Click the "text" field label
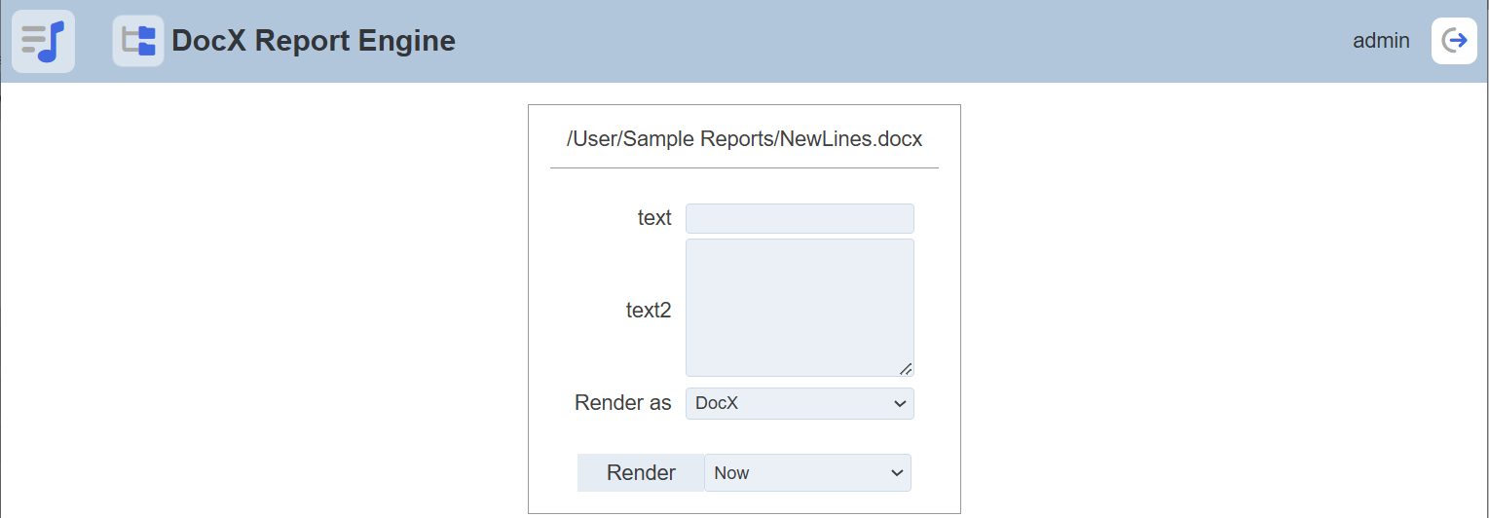This screenshot has height=518, width=1489. click(654, 218)
